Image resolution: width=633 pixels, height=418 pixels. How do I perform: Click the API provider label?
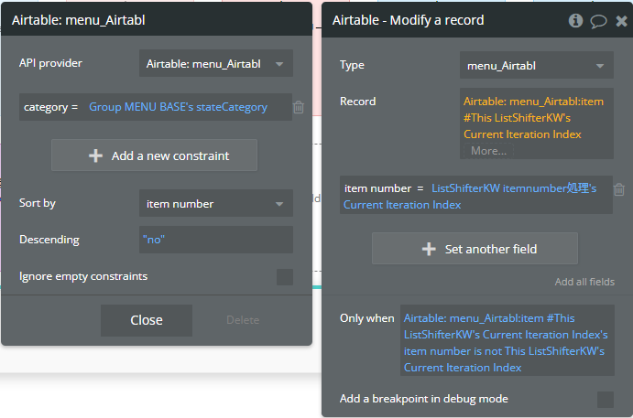[x=50, y=63]
